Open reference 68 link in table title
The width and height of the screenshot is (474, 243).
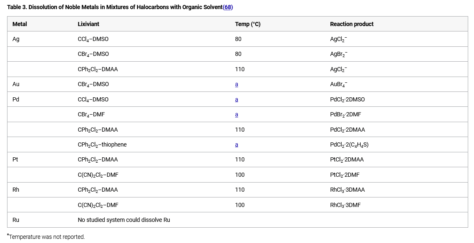pos(228,7)
